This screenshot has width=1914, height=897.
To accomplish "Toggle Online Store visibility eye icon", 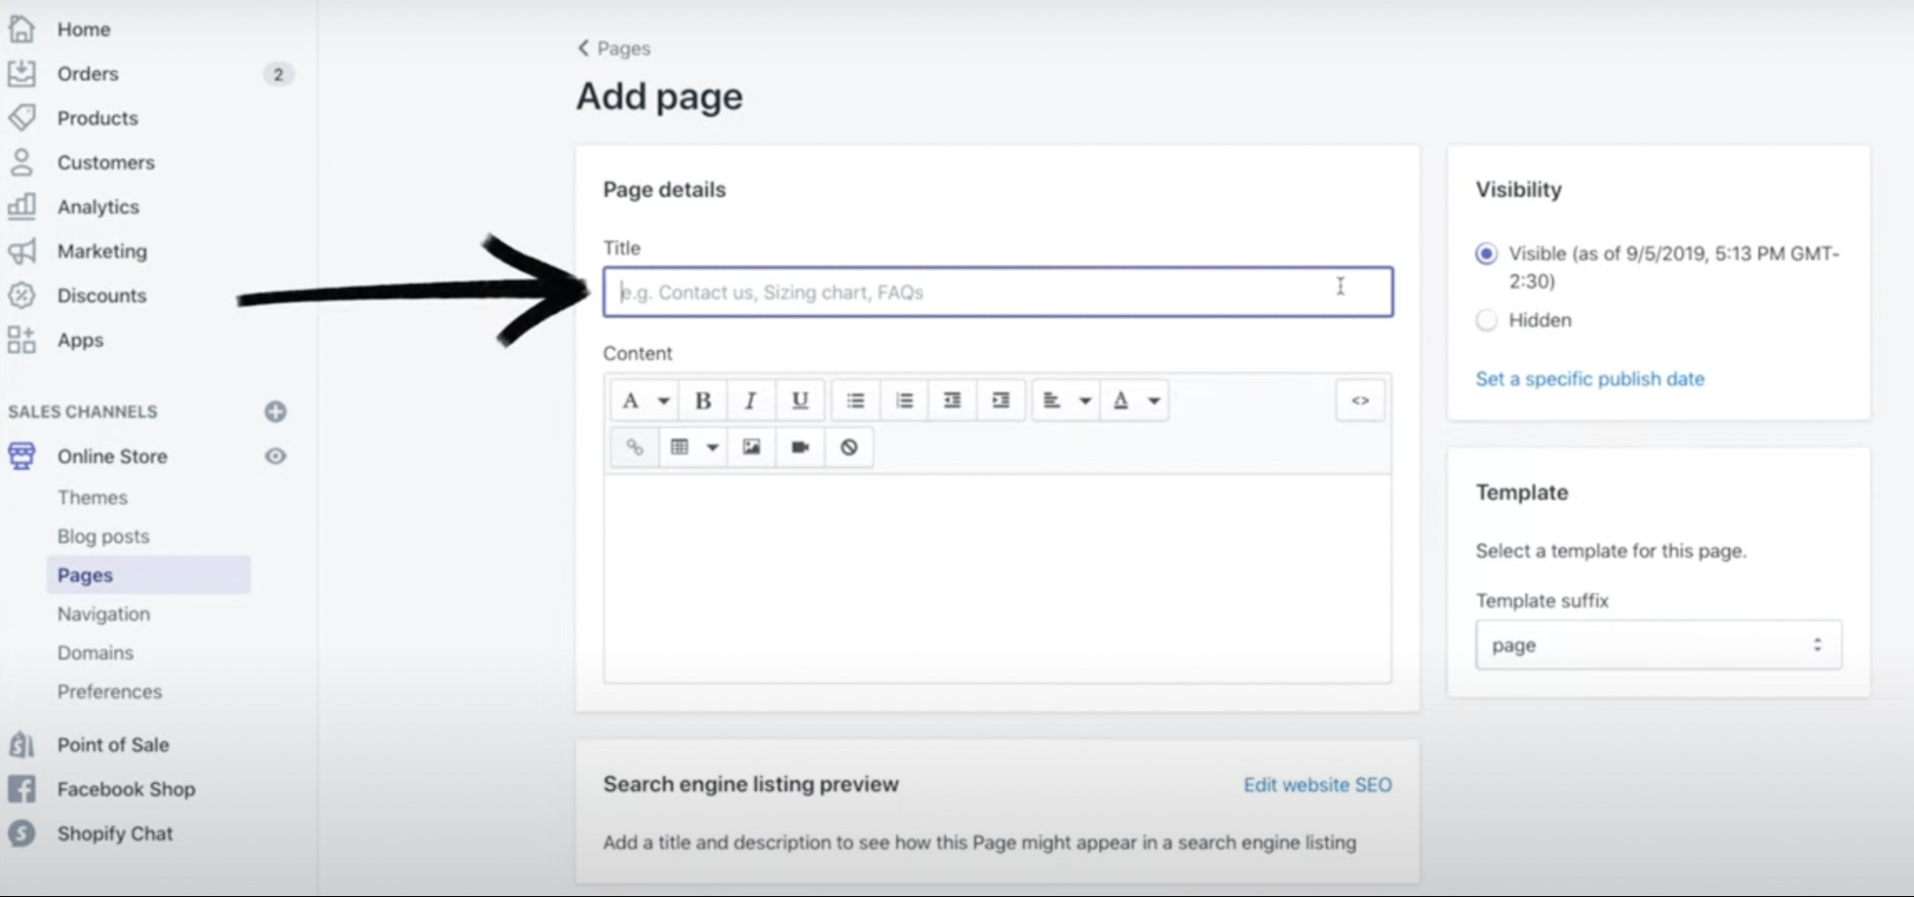I will coord(275,457).
